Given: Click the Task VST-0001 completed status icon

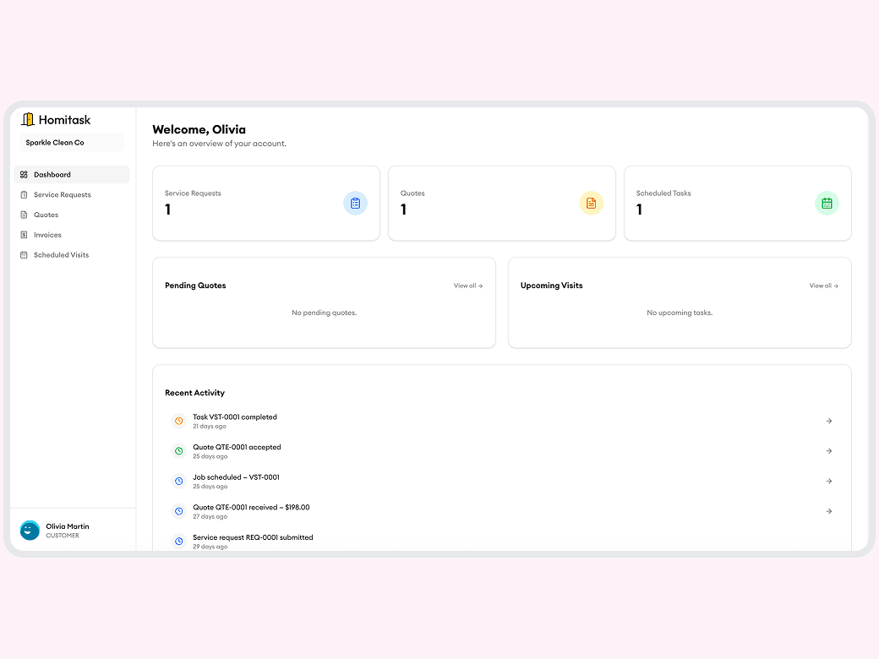Looking at the screenshot, I should pos(178,421).
